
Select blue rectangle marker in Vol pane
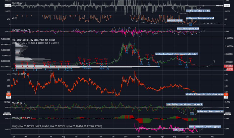[191, 24]
